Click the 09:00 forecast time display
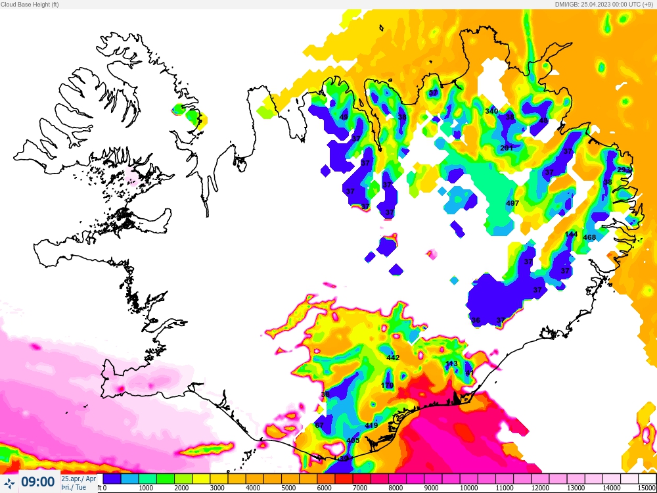The width and height of the screenshot is (657, 493). tap(37, 482)
